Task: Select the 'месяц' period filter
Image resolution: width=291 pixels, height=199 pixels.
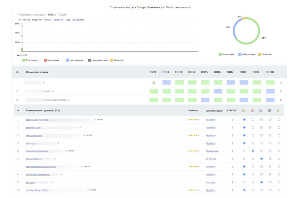Action: pyautogui.click(x=48, y=19)
